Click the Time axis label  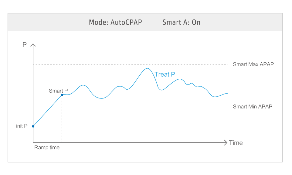click(x=236, y=143)
